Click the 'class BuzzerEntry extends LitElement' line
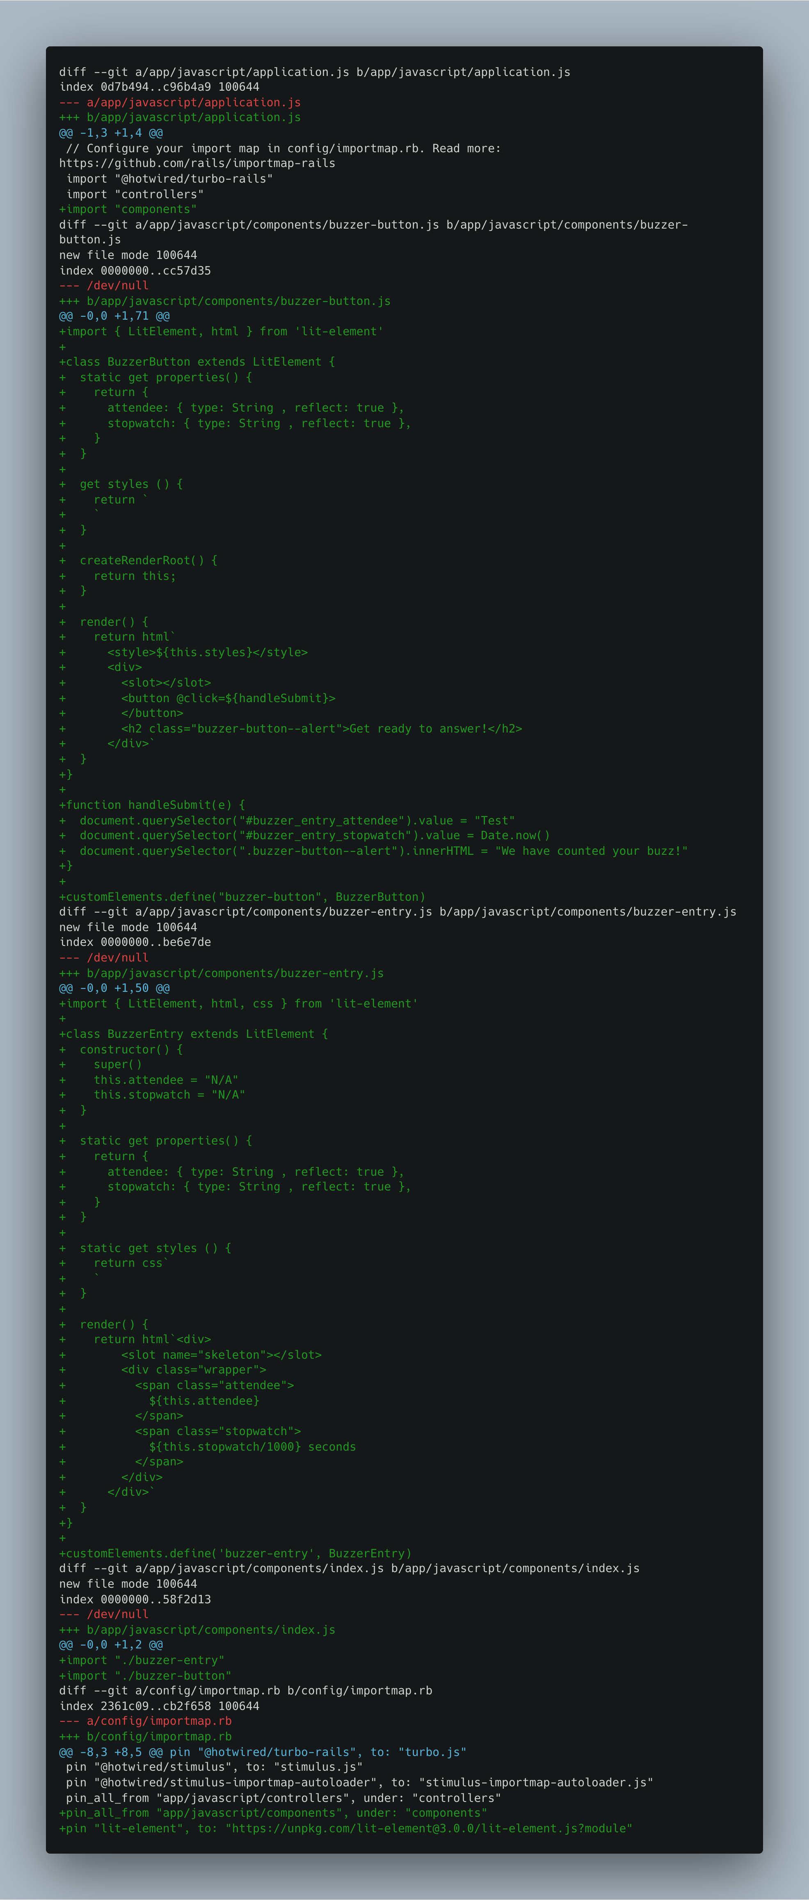809x1900 pixels. (x=193, y=1033)
